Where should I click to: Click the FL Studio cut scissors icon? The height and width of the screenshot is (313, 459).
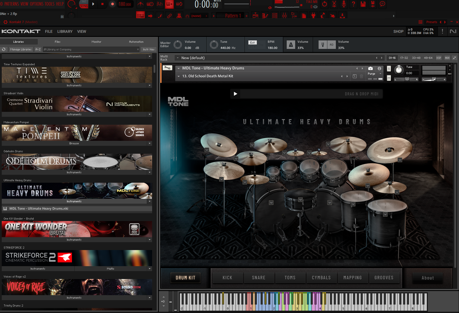[x=334, y=4]
